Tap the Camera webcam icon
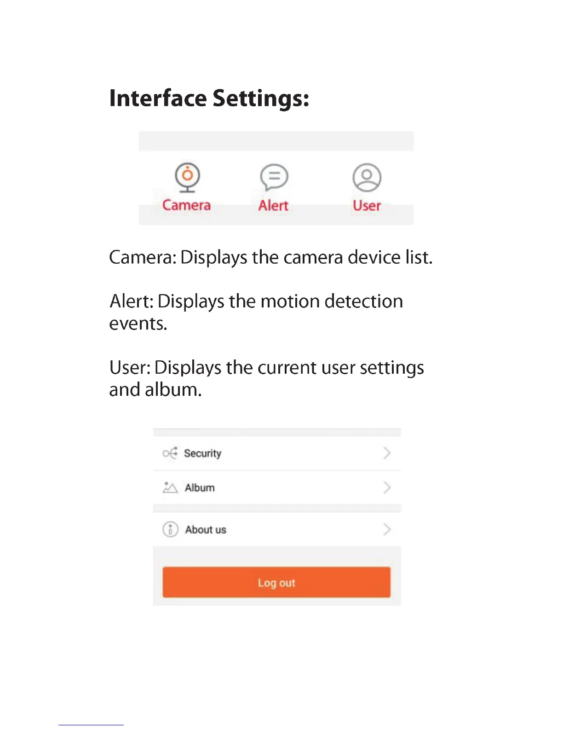The width and height of the screenshot is (563, 729). click(x=187, y=178)
